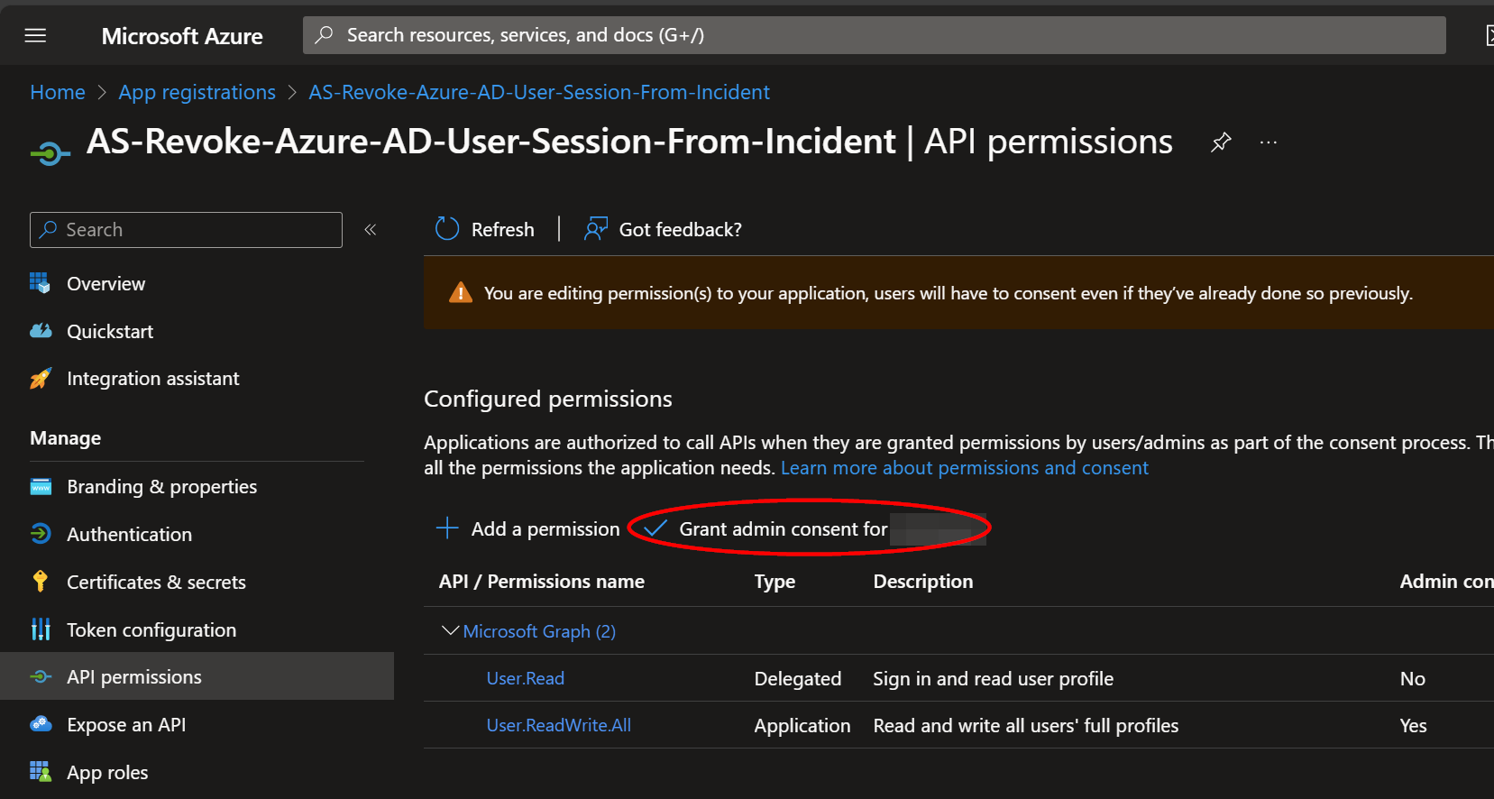The image size is (1494, 799).
Task: Click the User.Read permission link
Action: pos(526,678)
